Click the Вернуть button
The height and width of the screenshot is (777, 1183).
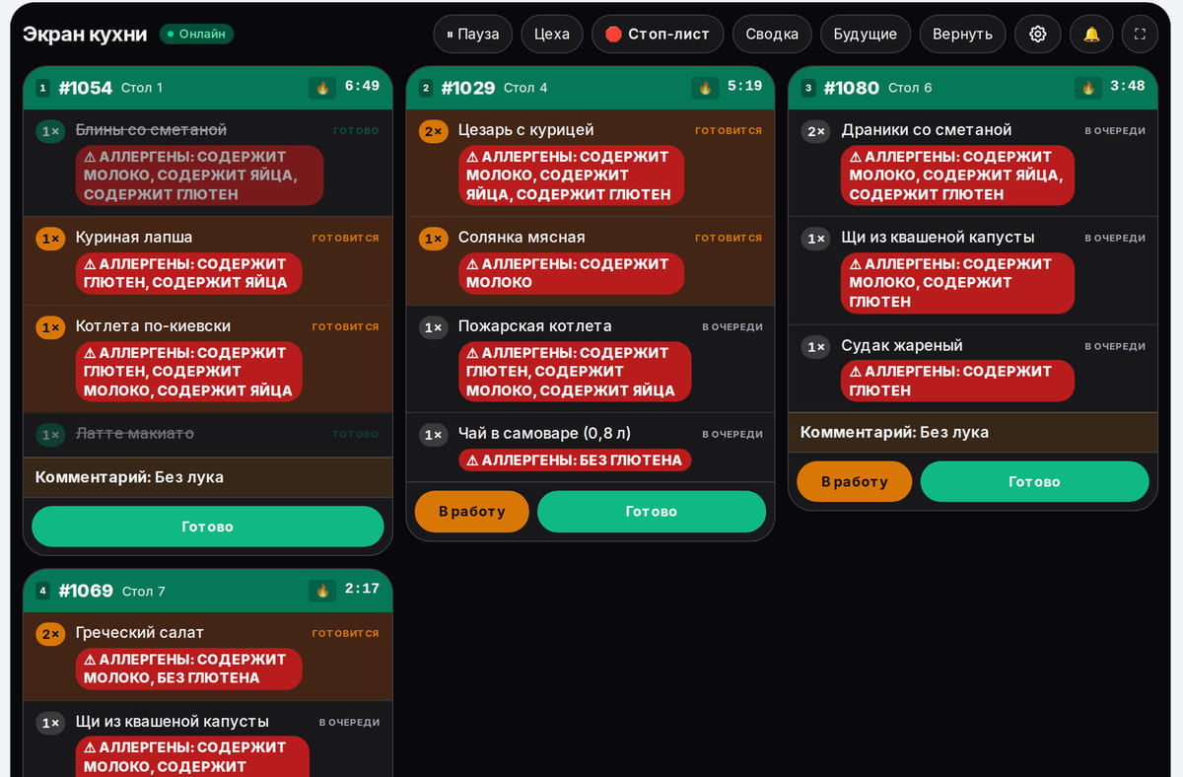[x=962, y=34]
